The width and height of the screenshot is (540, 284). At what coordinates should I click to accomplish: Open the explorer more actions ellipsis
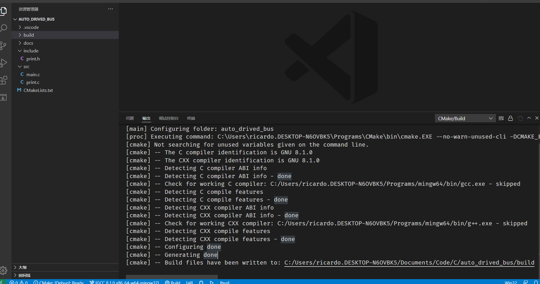110,9
